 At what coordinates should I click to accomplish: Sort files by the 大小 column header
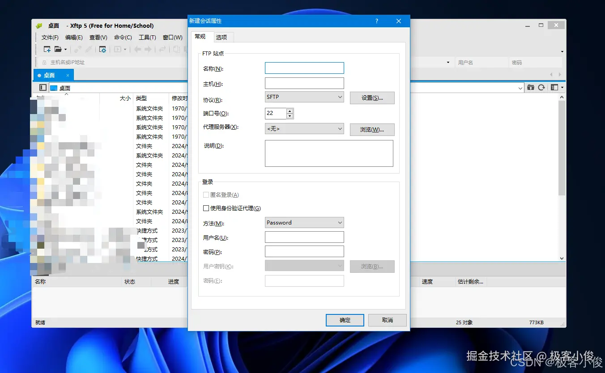pyautogui.click(x=116, y=98)
